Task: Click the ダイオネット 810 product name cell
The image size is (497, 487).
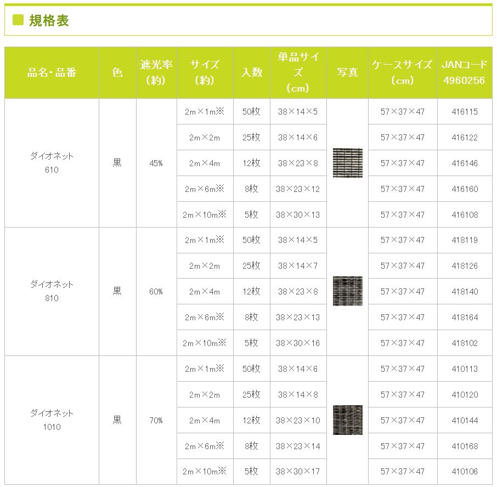Action: (x=52, y=291)
